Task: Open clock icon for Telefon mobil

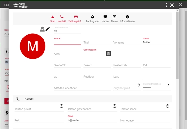Action: pos(168,106)
